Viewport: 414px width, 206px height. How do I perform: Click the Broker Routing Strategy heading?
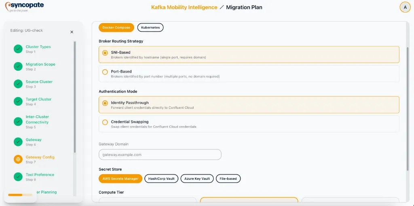pos(121,41)
